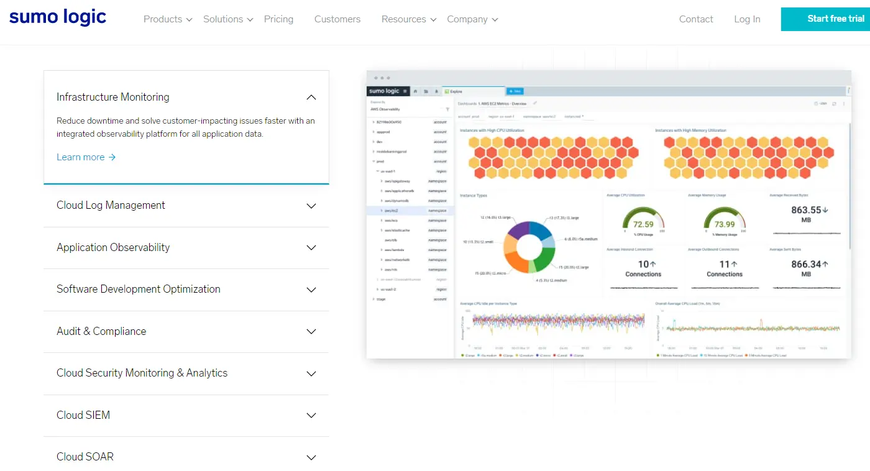Click the hamburger icon in dashboard screenshot header
Viewport: 870px width, 471px height.
tap(405, 91)
